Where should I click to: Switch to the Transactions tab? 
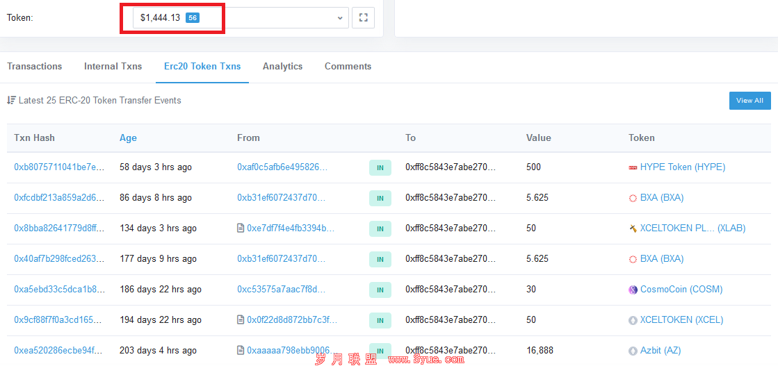click(35, 67)
